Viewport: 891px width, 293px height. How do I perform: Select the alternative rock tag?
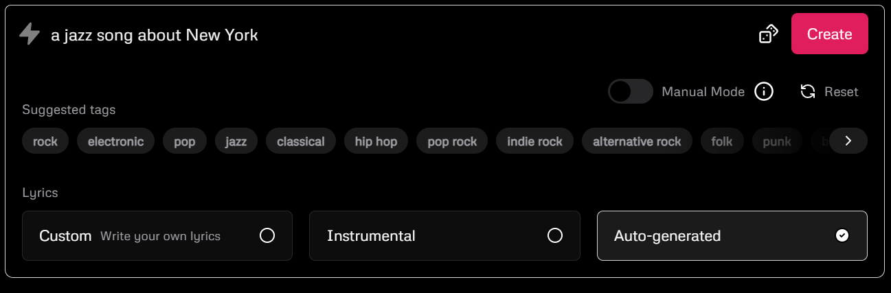[637, 141]
